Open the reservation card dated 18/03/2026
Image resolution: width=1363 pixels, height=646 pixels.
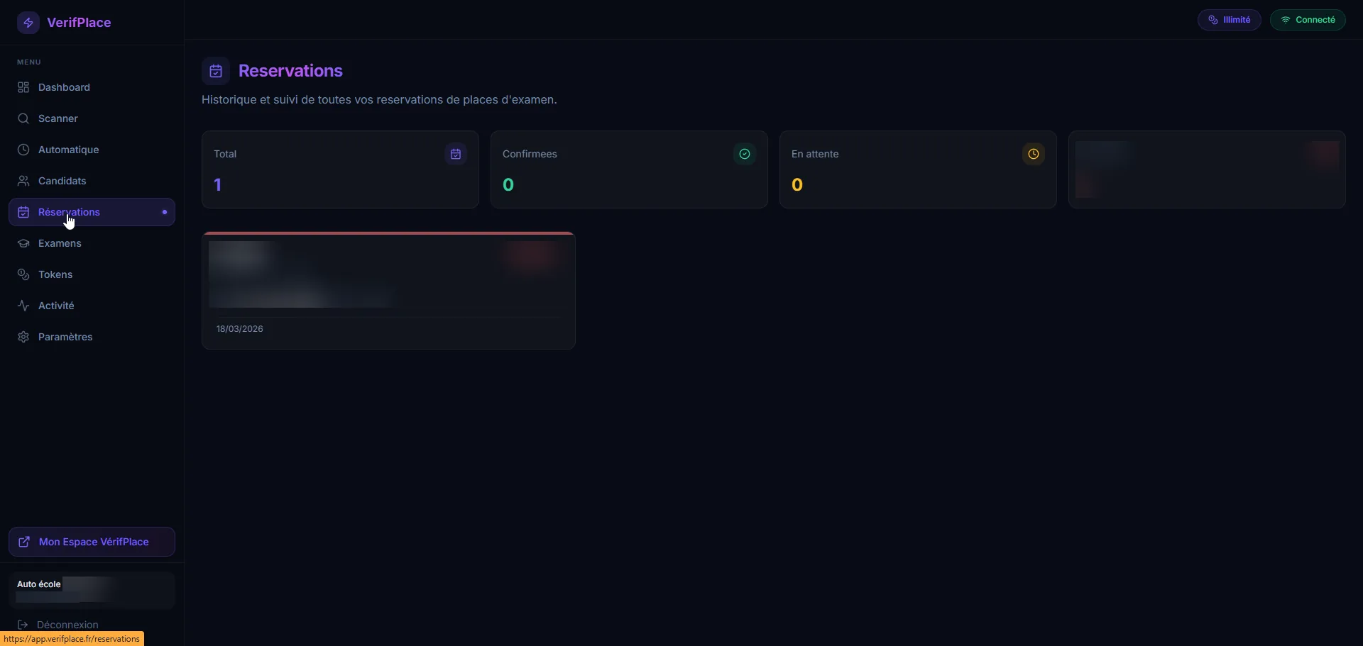point(388,291)
